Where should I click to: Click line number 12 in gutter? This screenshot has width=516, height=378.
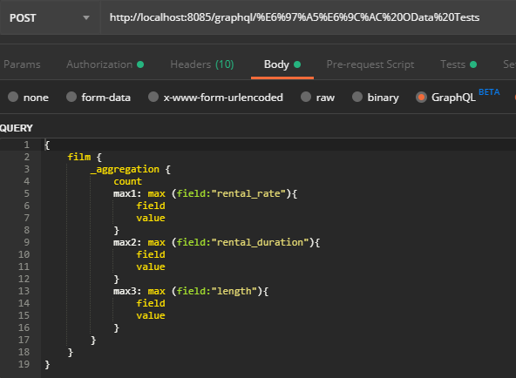tap(24, 279)
